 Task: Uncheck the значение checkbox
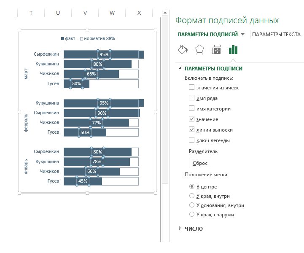[x=192, y=119]
